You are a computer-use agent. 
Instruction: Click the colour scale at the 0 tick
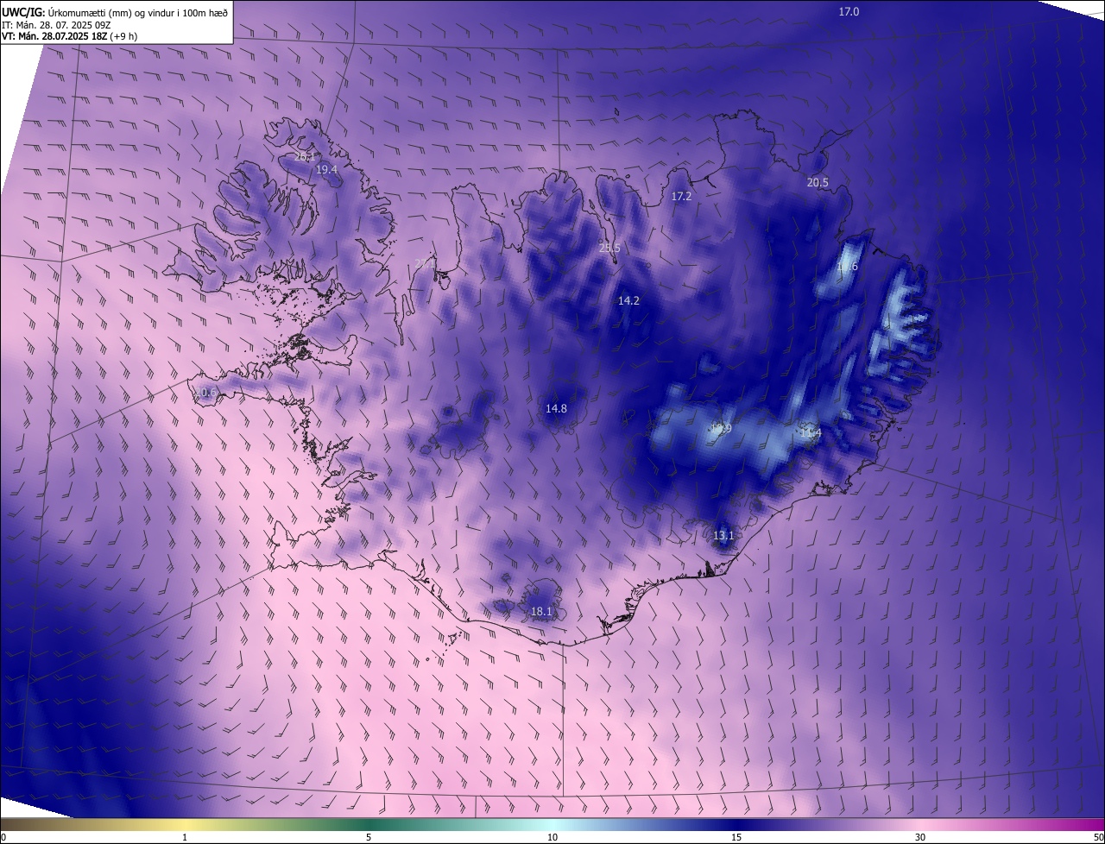click(3, 837)
